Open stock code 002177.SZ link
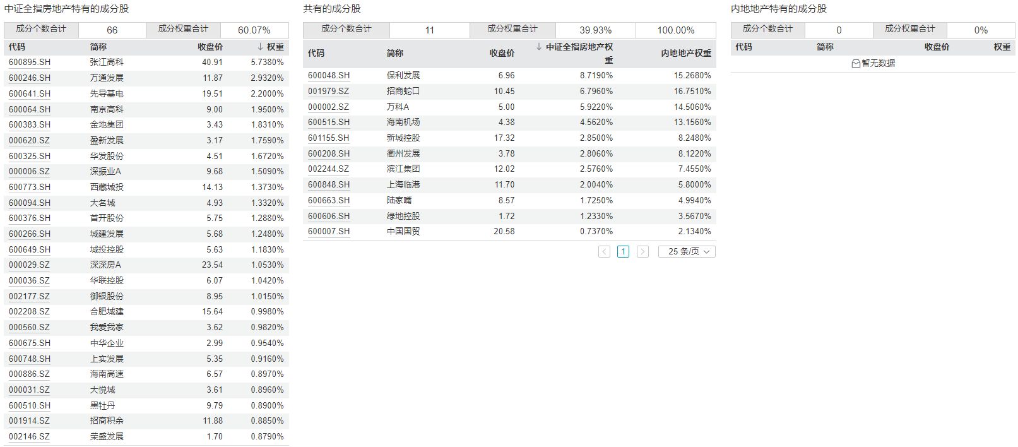The height and width of the screenshot is (447, 1018). click(29, 296)
